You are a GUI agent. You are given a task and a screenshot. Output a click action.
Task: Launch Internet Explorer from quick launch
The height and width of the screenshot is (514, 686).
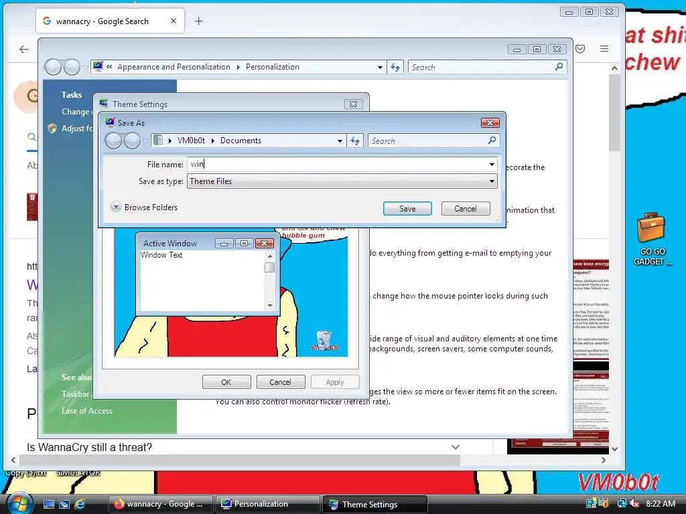tap(80, 505)
